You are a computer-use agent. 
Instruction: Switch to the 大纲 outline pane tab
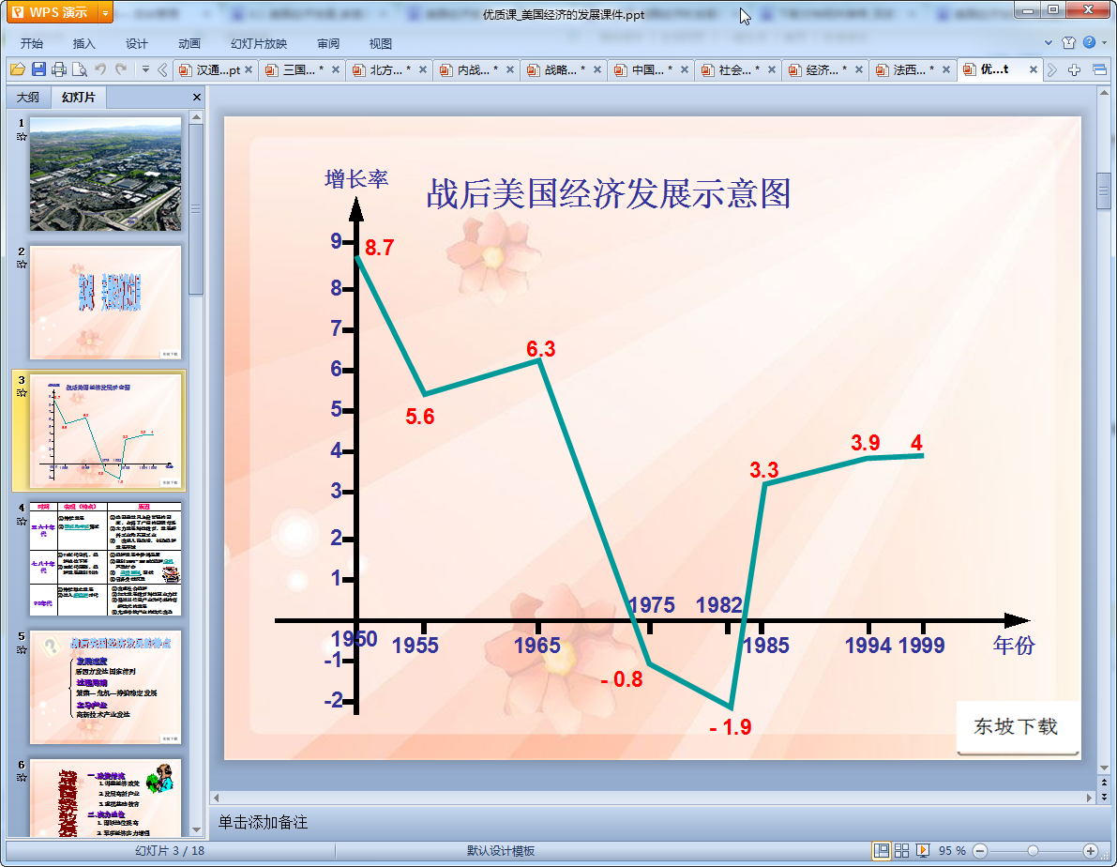click(28, 98)
